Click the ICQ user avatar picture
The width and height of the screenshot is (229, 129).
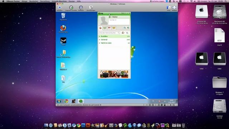(103, 20)
